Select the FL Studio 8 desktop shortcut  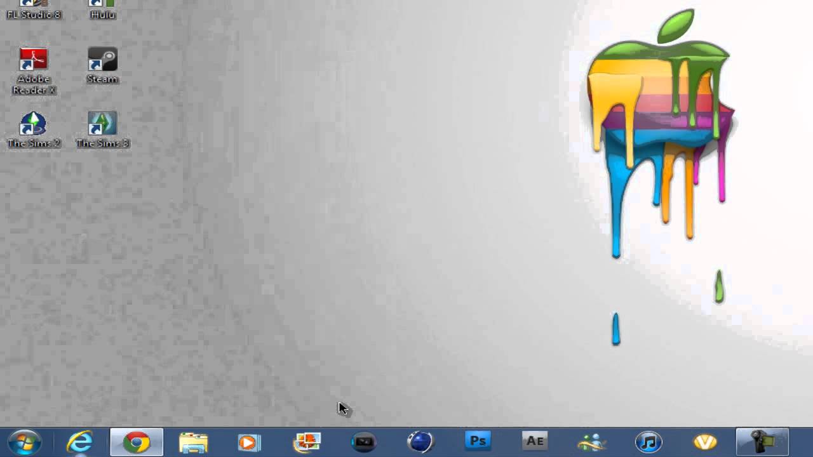pyautogui.click(x=34, y=10)
